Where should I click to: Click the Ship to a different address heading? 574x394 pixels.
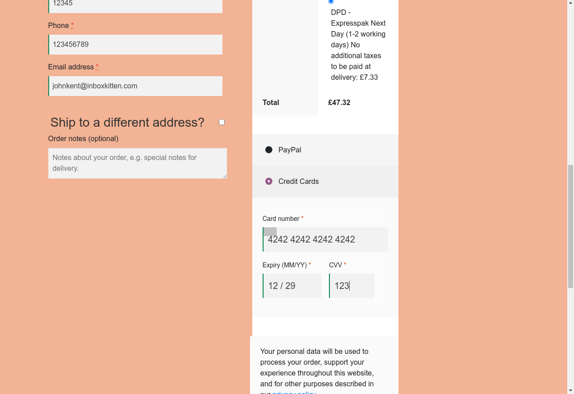coord(127,122)
